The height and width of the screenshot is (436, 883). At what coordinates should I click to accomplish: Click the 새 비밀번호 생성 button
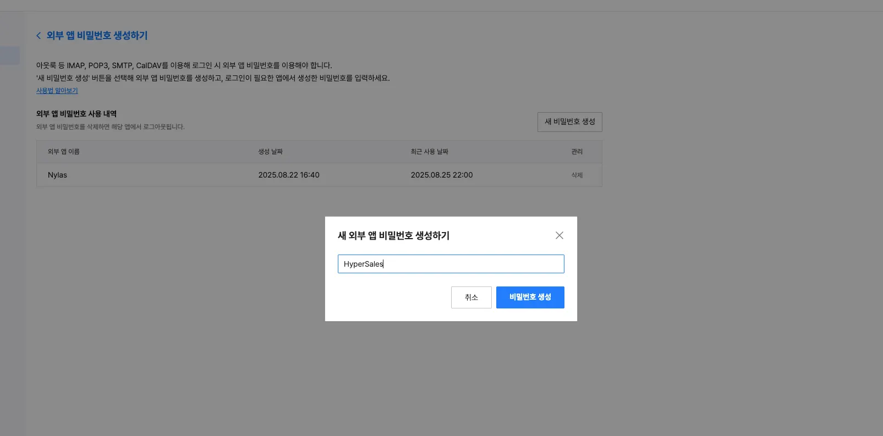point(569,122)
